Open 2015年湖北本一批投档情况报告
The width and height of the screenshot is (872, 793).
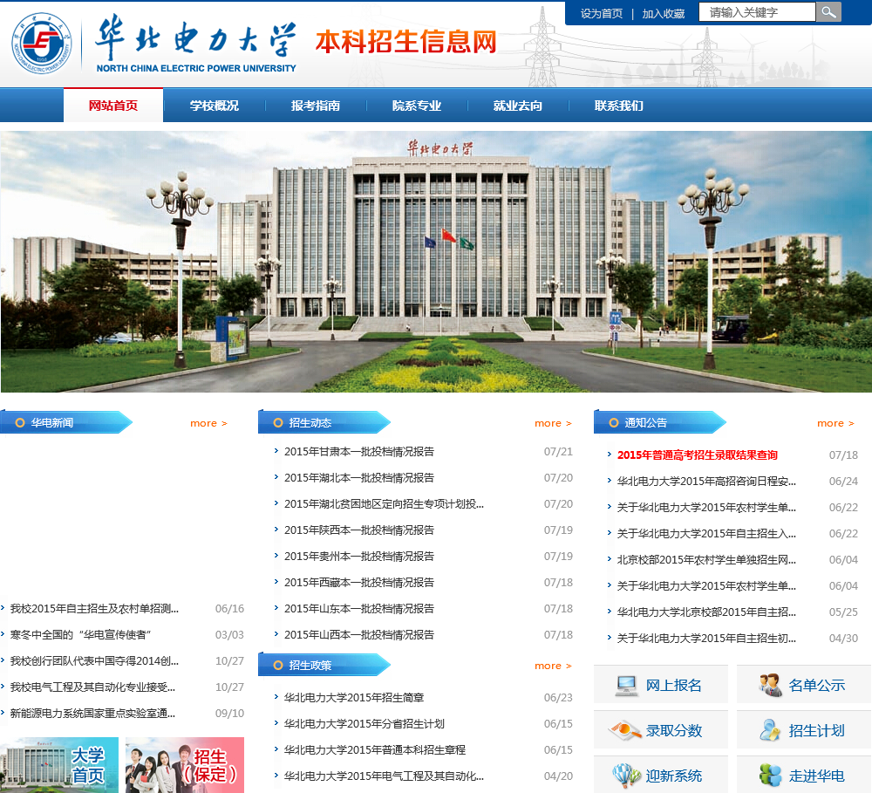pos(358,477)
